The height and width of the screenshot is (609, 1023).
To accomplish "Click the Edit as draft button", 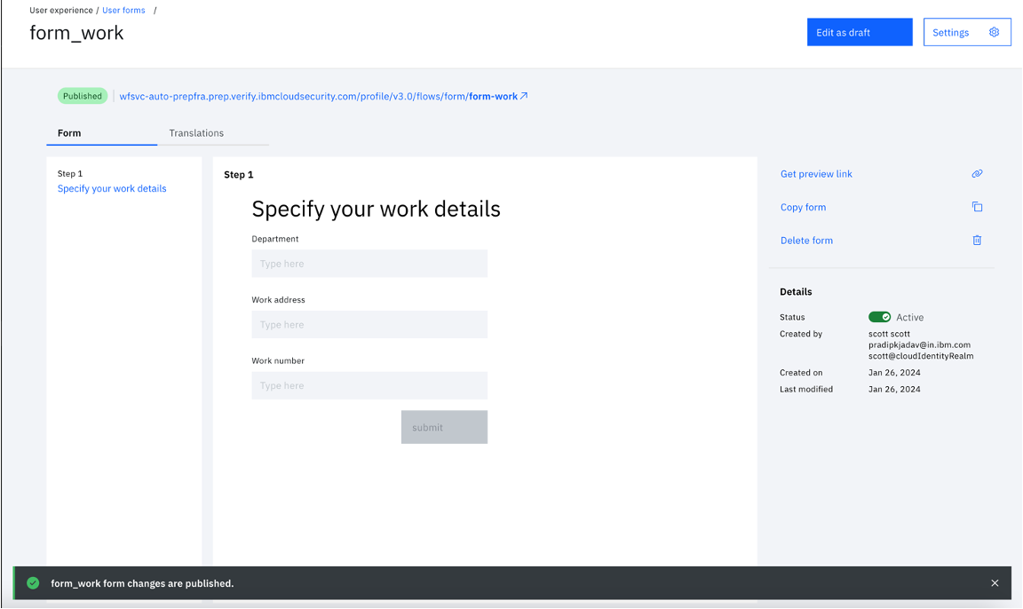I will (x=860, y=32).
